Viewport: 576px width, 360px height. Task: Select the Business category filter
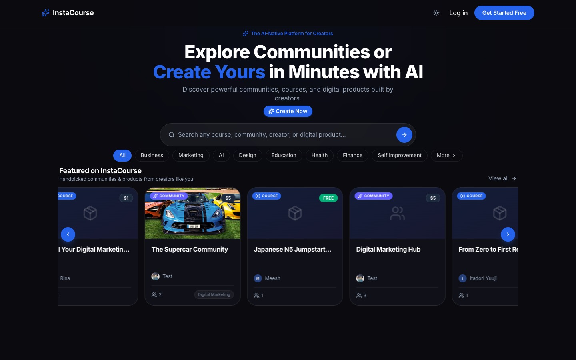point(152,155)
